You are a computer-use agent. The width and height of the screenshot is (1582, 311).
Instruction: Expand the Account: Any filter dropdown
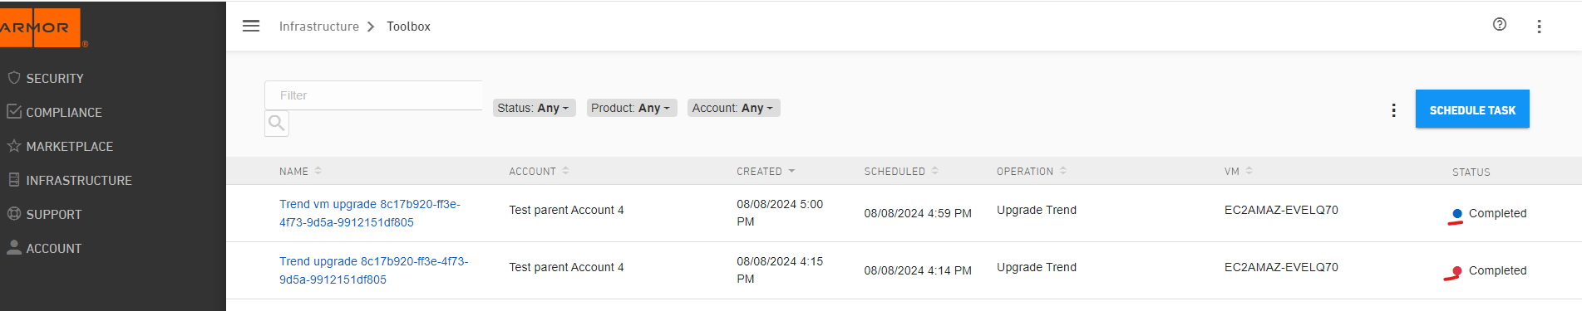(733, 108)
